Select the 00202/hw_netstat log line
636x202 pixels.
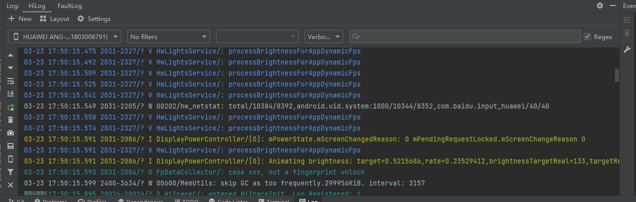(x=287, y=106)
